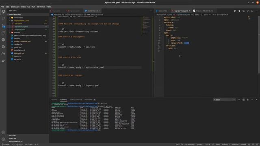Open the Search view in activity bar
The image size is (260, 146).
pyautogui.click(x=3, y=19)
